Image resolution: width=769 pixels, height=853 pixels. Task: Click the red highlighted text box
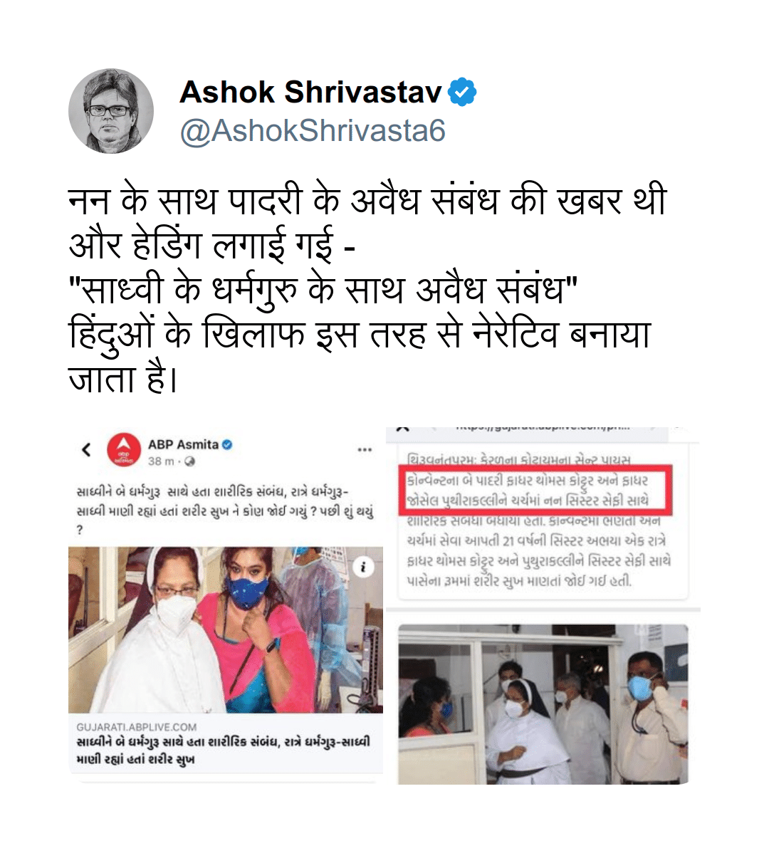click(x=535, y=490)
